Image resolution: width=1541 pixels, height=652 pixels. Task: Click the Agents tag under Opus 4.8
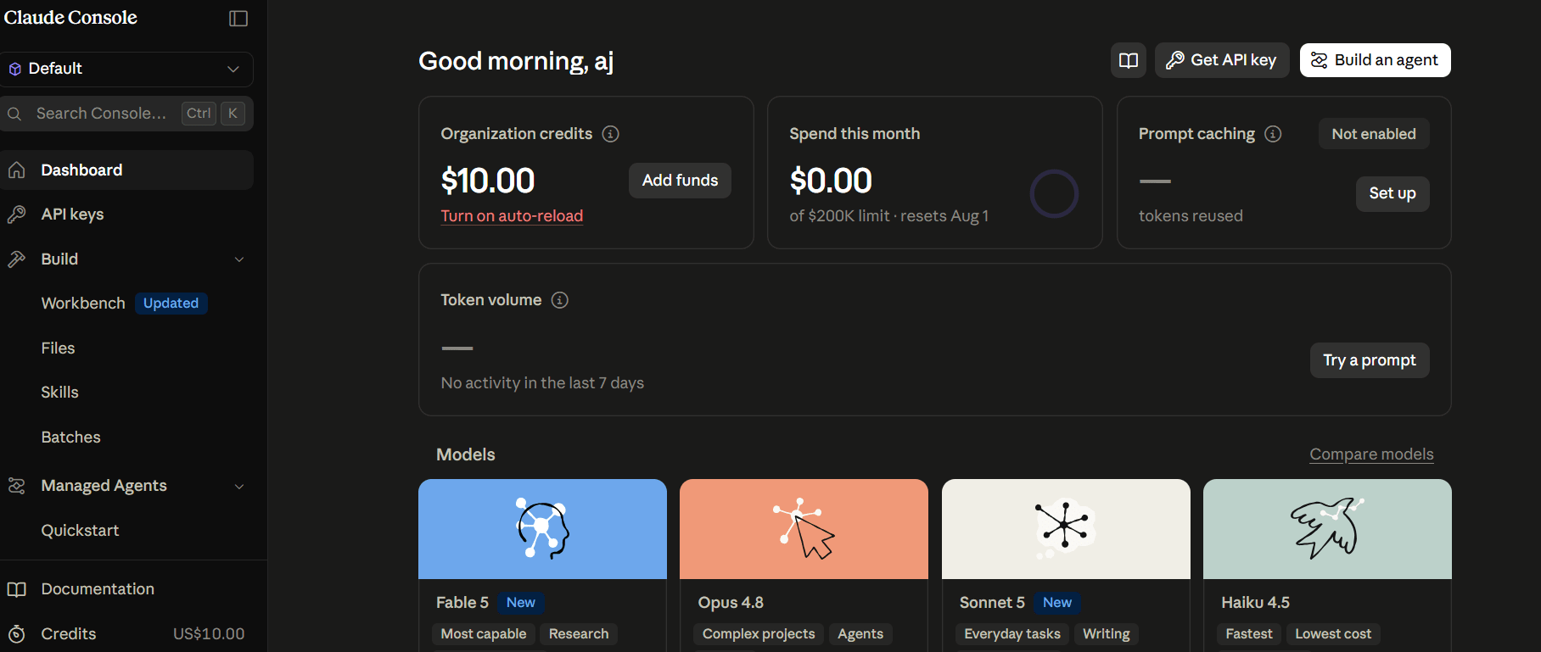tap(860, 634)
